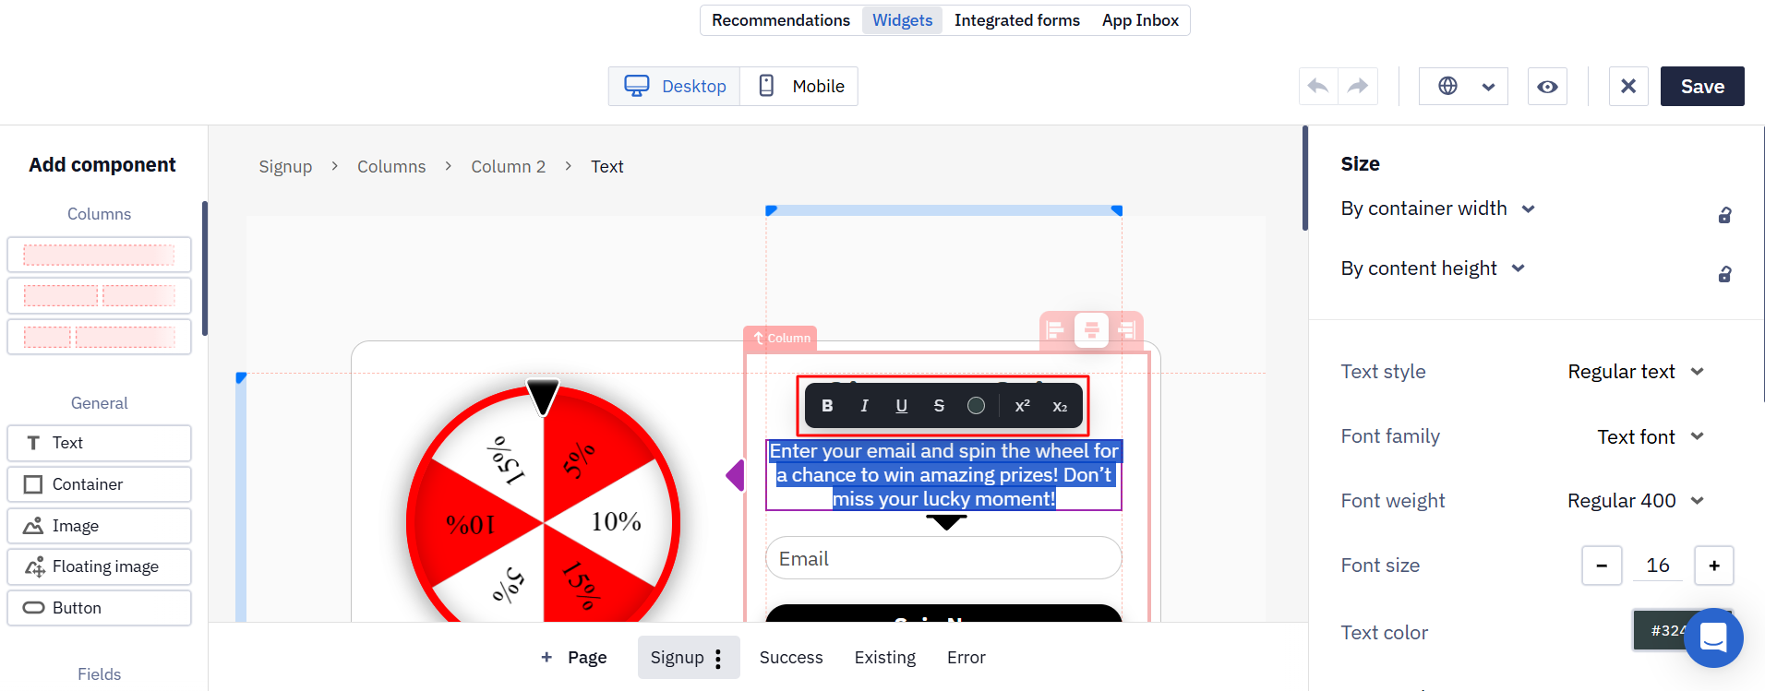Add a new Page

tap(573, 658)
